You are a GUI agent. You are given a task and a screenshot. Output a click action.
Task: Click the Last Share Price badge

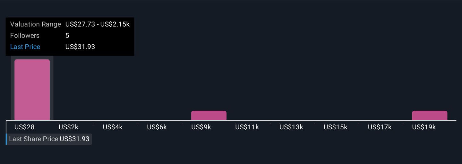pos(49,139)
